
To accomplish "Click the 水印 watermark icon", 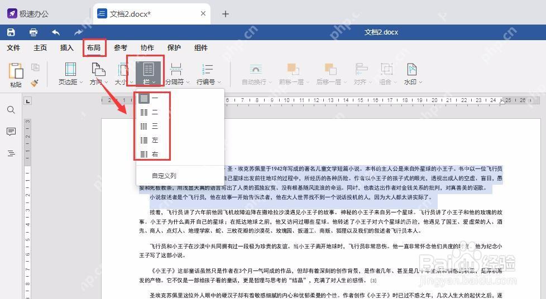I will pos(412,69).
